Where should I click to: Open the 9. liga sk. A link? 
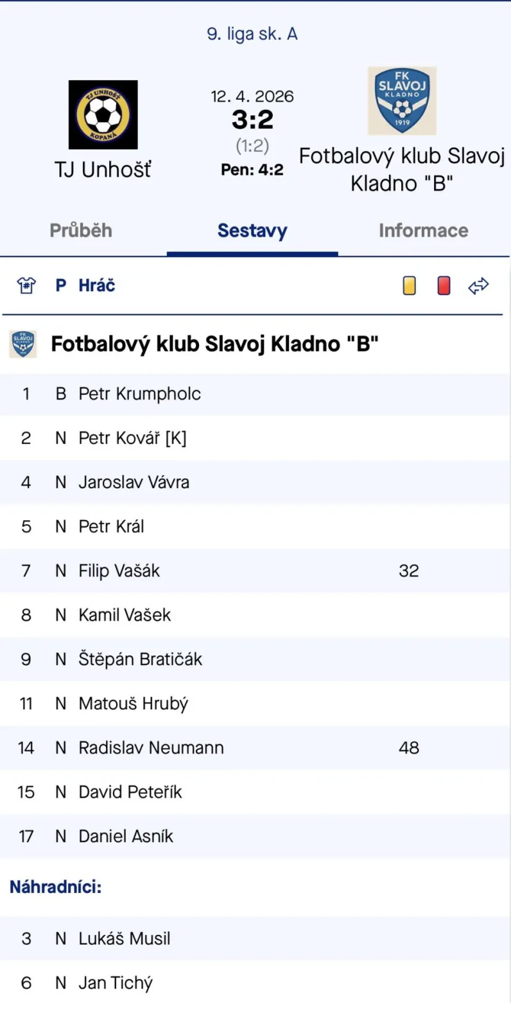pyautogui.click(x=252, y=34)
